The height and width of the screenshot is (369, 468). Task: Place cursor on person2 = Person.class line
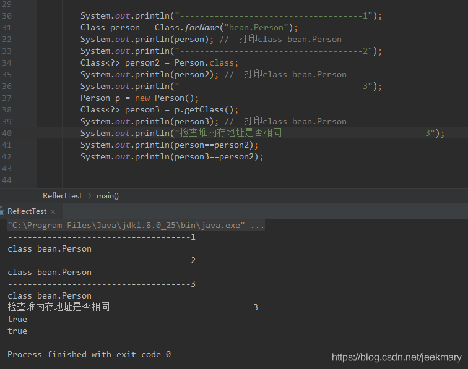[x=159, y=63]
